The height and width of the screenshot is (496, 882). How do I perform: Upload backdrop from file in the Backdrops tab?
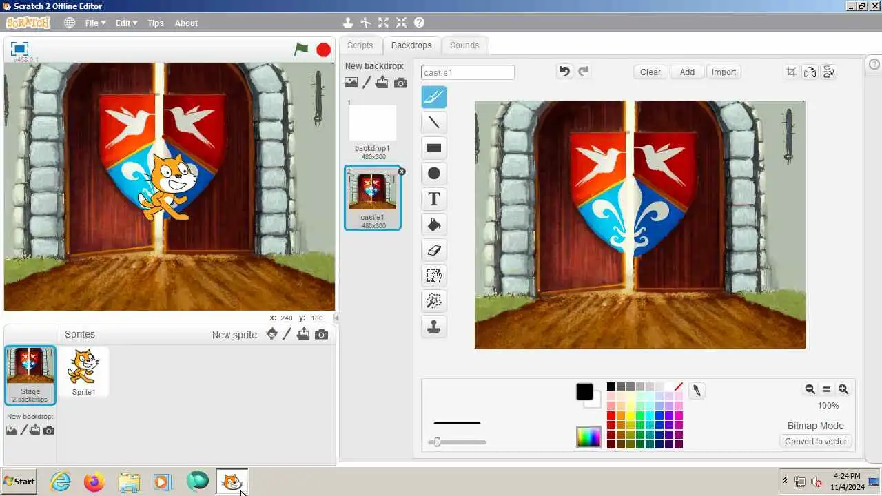(382, 83)
